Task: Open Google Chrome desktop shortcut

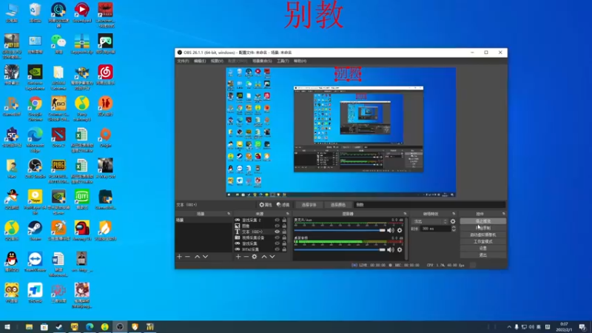Action: point(35,109)
